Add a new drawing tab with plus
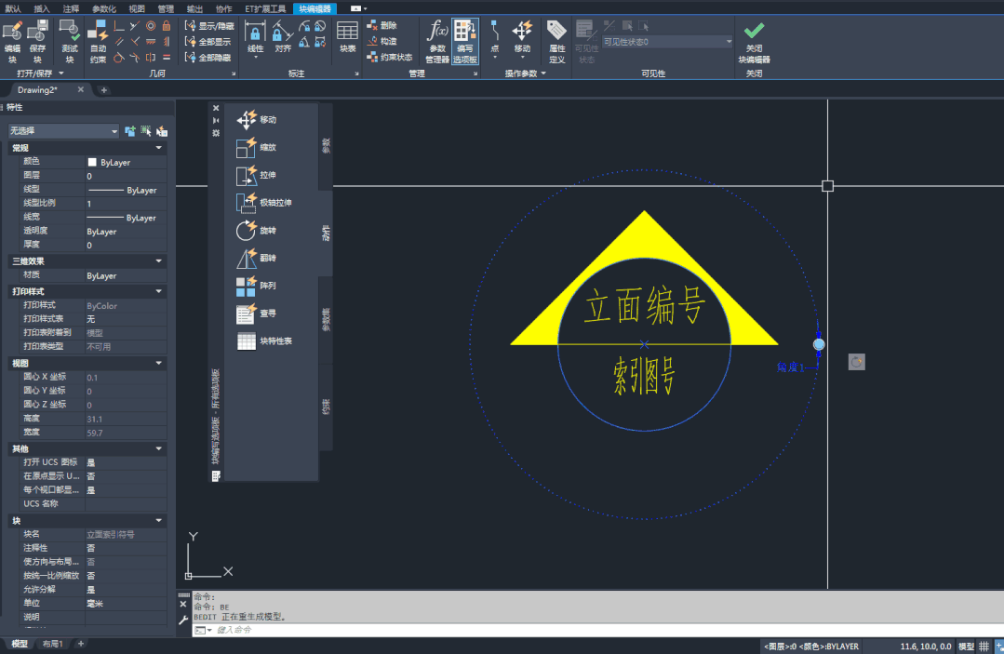Image resolution: width=1004 pixels, height=654 pixels. tap(103, 90)
